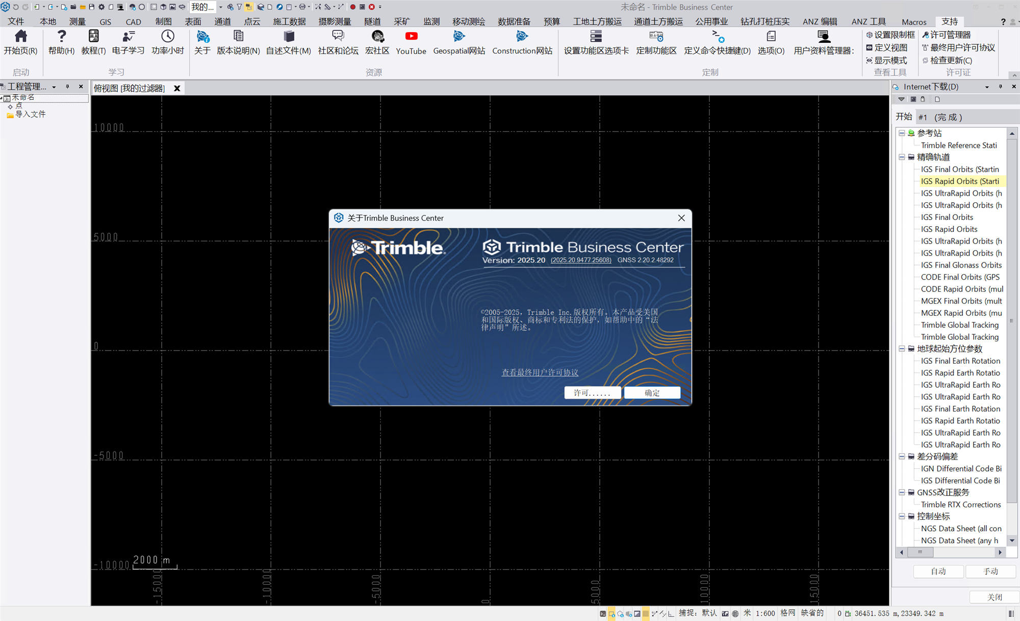The height and width of the screenshot is (621, 1020).
Task: Collapse the GNSS改正服务 tree node
Action: click(902, 492)
